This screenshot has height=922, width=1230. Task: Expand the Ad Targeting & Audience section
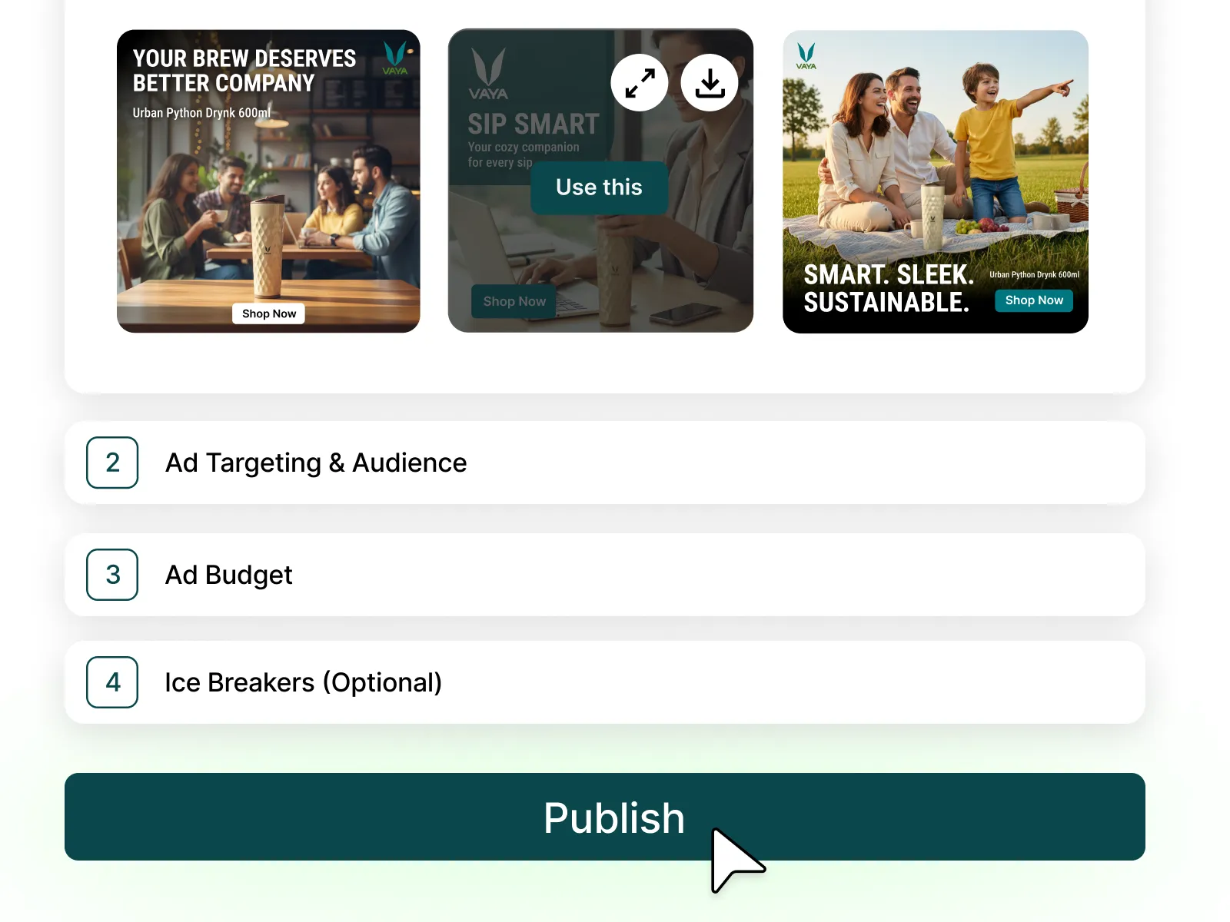coord(605,463)
